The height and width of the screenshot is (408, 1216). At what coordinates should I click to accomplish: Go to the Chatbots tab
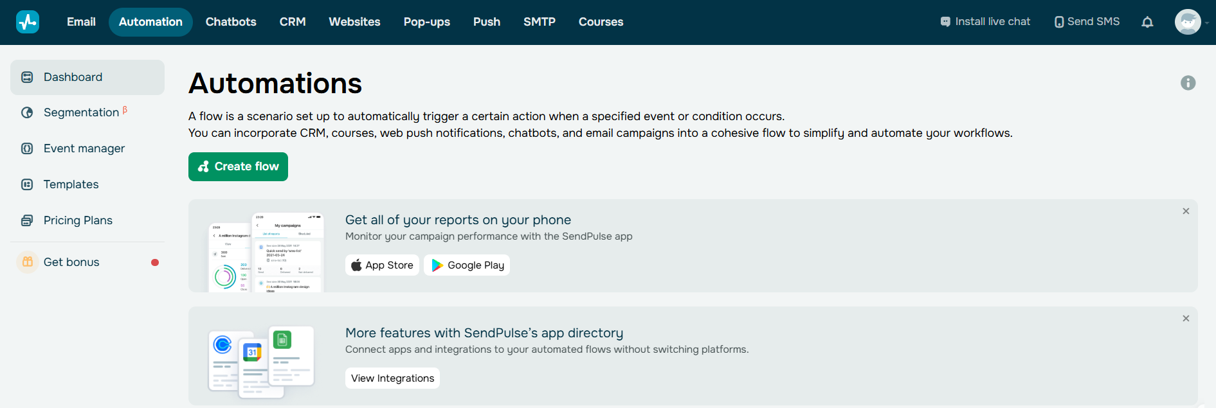231,22
